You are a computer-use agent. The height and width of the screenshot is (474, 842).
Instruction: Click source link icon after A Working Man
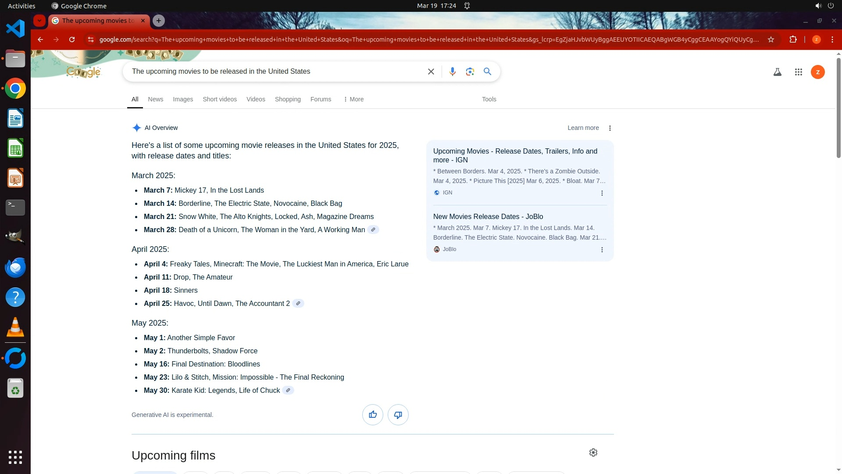[x=373, y=230]
